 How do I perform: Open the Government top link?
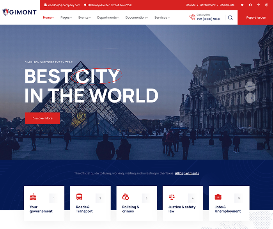click(x=207, y=5)
